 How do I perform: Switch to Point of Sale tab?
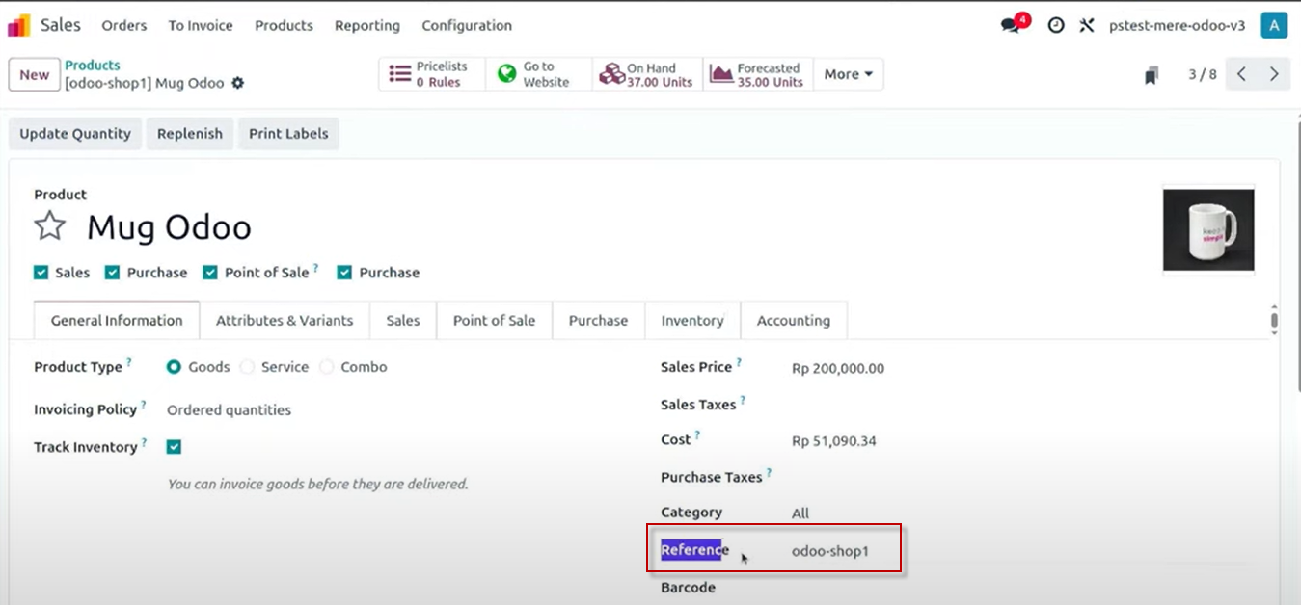(x=494, y=321)
